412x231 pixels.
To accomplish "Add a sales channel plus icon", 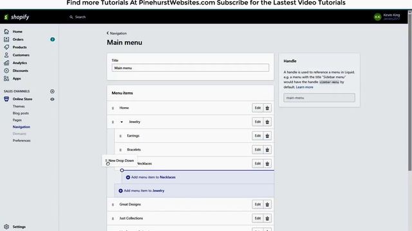I will tap(52, 91).
